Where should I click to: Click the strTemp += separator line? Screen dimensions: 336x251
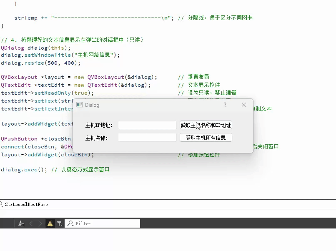point(94,18)
